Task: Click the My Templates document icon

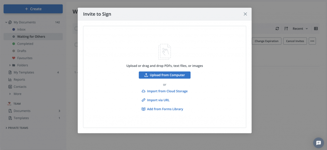Action: click(10, 72)
